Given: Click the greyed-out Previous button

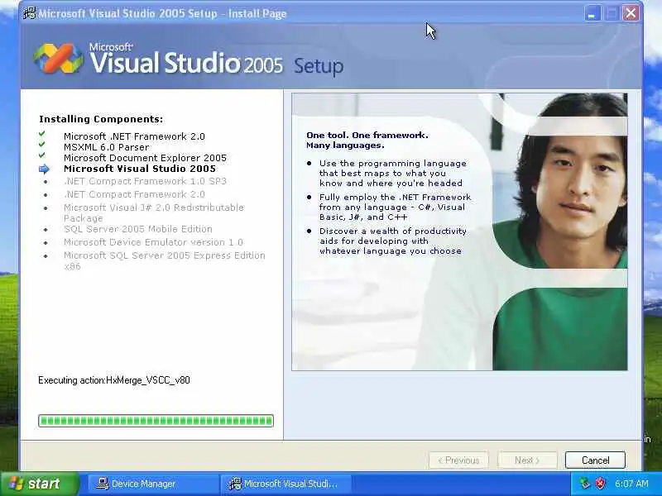Looking at the screenshot, I should pyautogui.click(x=458, y=460).
